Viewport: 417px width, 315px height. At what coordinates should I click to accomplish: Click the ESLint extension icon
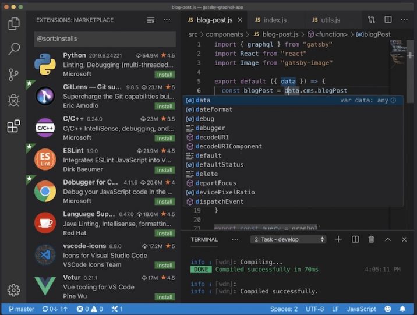coord(45,159)
